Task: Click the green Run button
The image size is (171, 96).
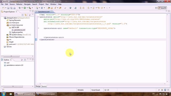Action: [x=25, y=8]
